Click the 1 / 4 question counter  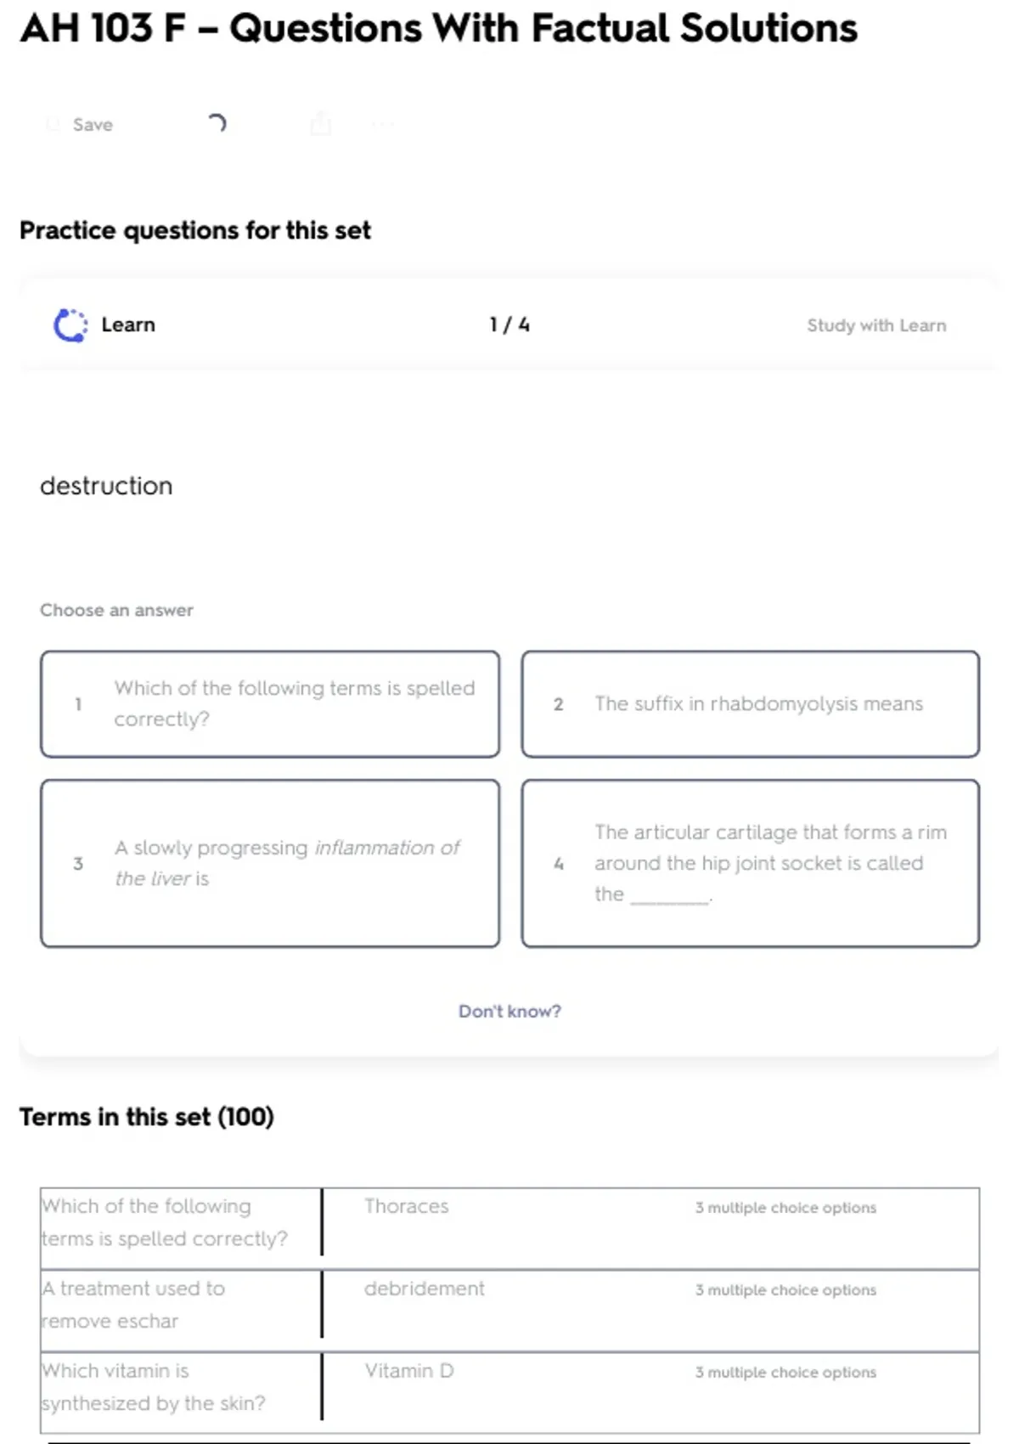point(509,325)
